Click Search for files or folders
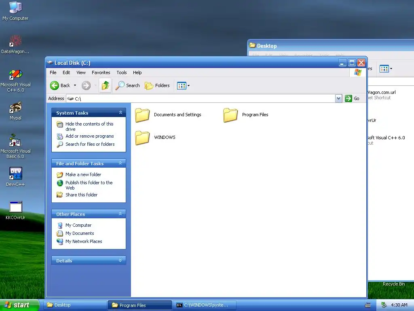The image size is (414, 311). point(90,144)
